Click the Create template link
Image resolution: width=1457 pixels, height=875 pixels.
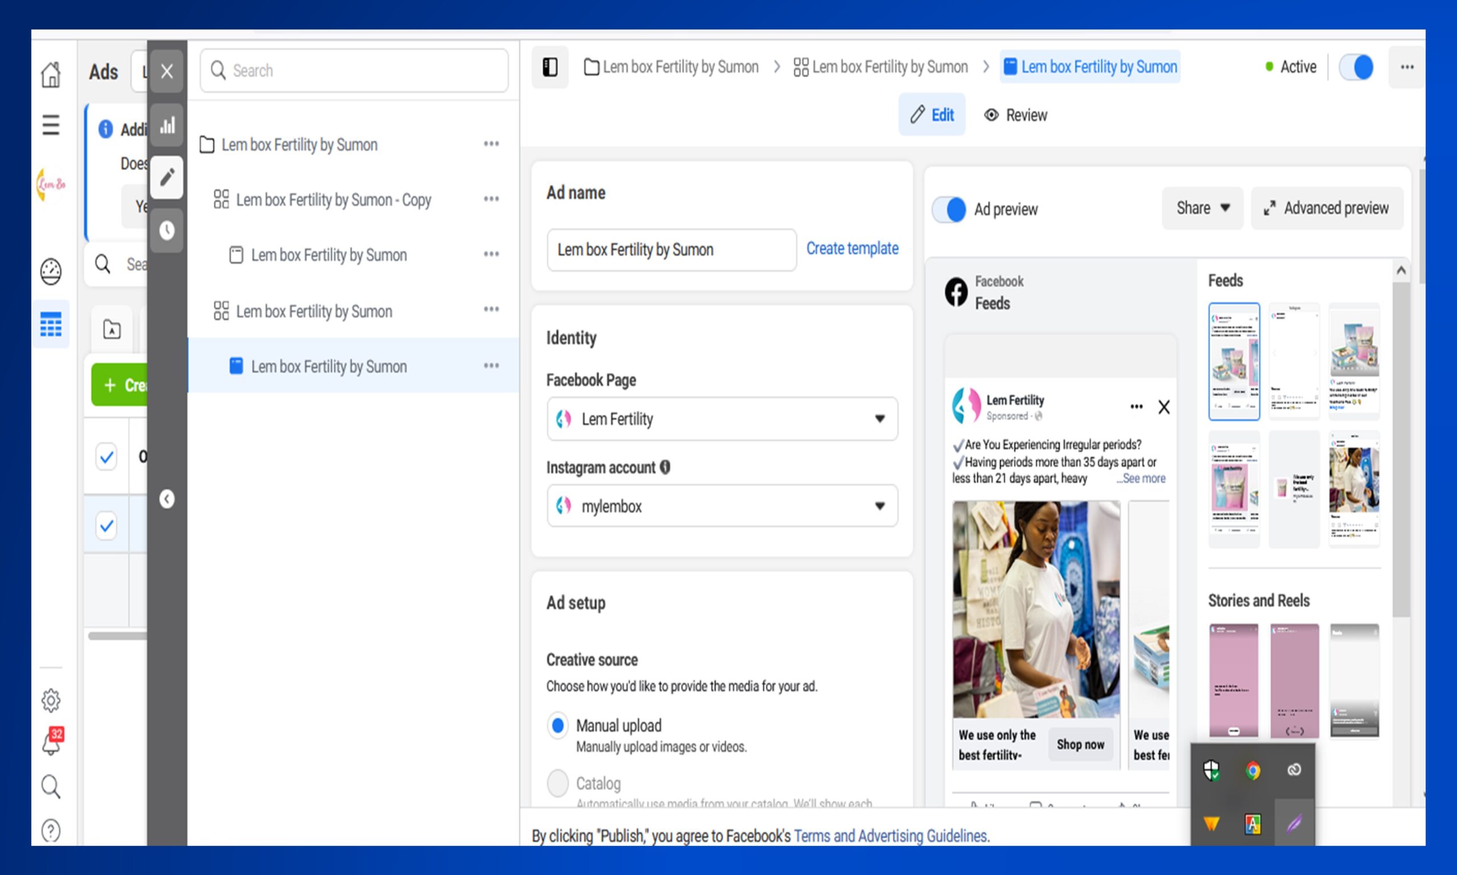click(x=852, y=248)
